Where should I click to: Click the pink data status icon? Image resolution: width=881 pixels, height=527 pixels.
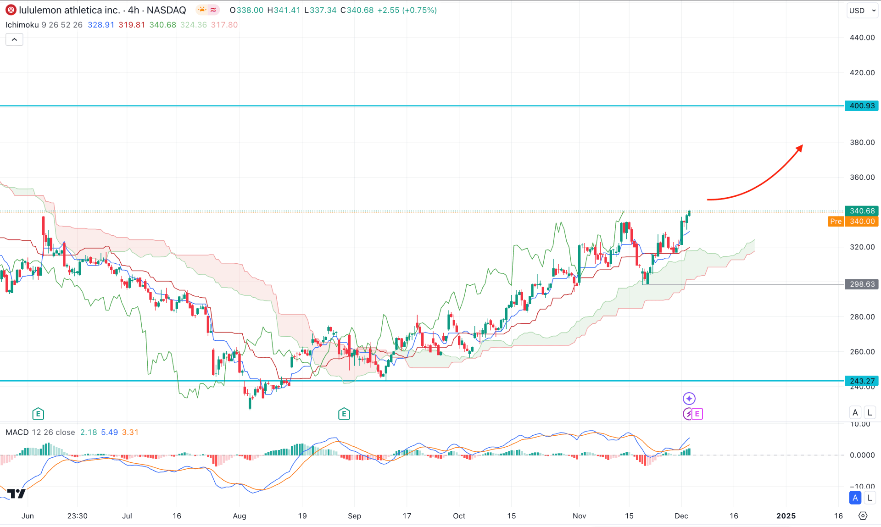tap(213, 10)
